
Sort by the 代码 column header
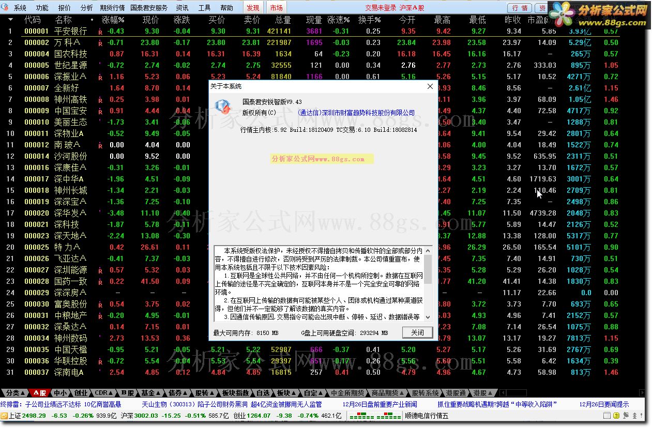tap(33, 20)
